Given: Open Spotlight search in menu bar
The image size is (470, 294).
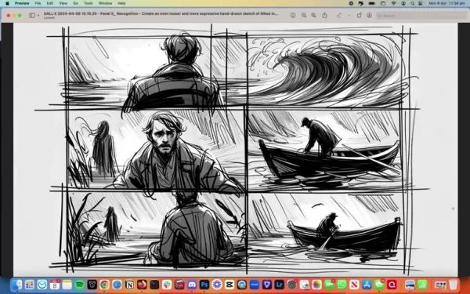Looking at the screenshot, I should point(413,3).
